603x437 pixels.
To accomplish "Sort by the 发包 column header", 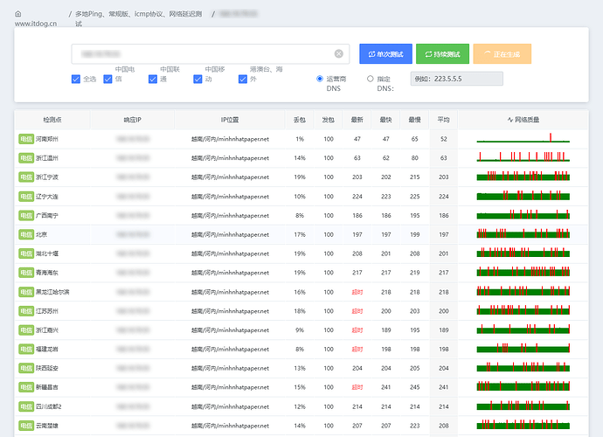I will tap(328, 120).
